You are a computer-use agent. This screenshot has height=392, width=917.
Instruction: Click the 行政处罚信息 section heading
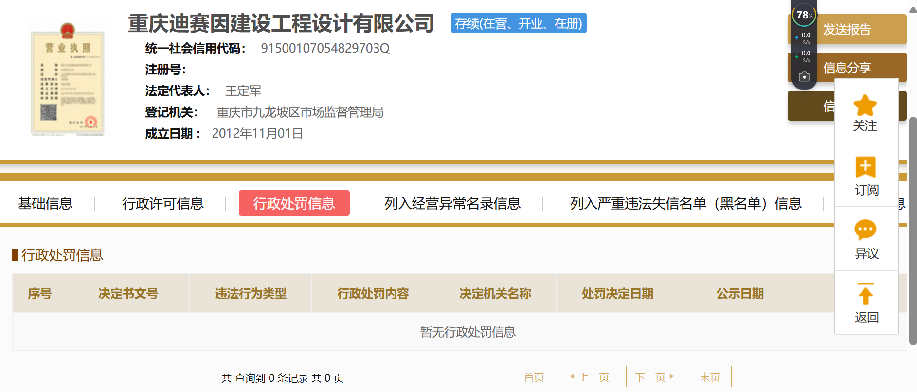[62, 255]
